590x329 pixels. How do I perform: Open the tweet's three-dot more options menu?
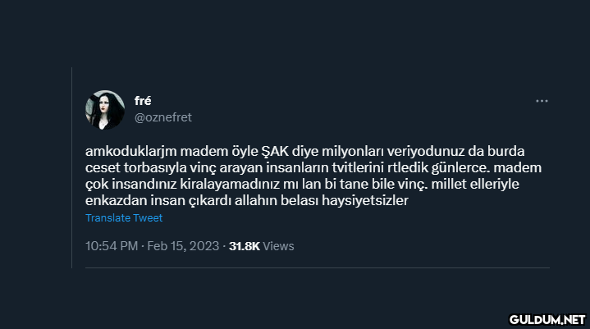[x=542, y=101]
